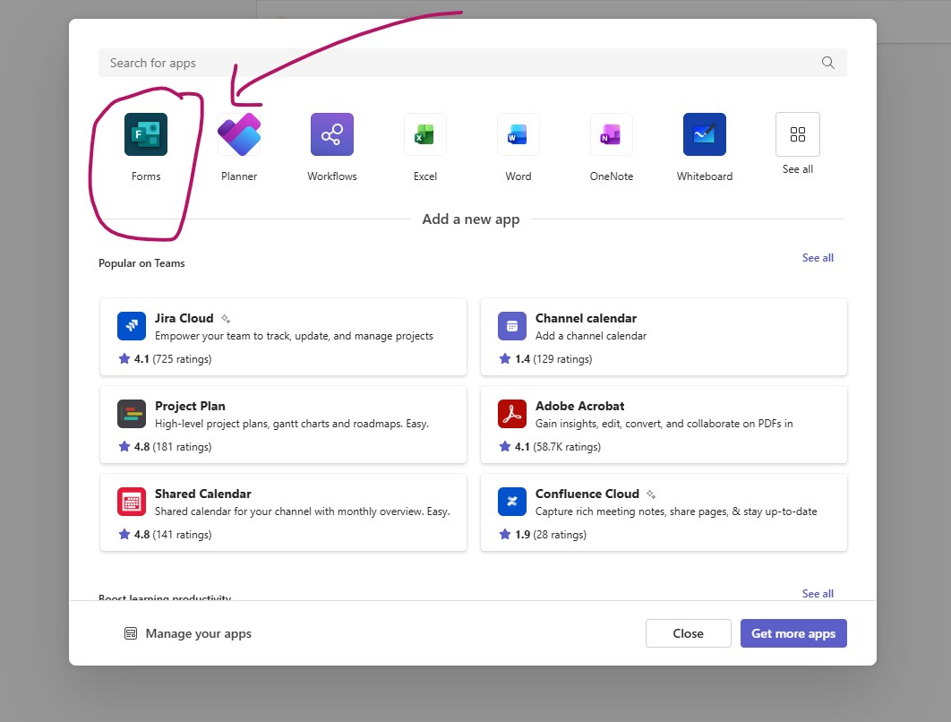Screen dimensions: 951x722
Task: Open the Project Plan app card
Action: pyautogui.click(x=283, y=425)
